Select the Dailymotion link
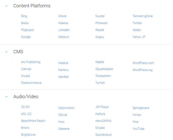 pyautogui.click(x=66, y=108)
